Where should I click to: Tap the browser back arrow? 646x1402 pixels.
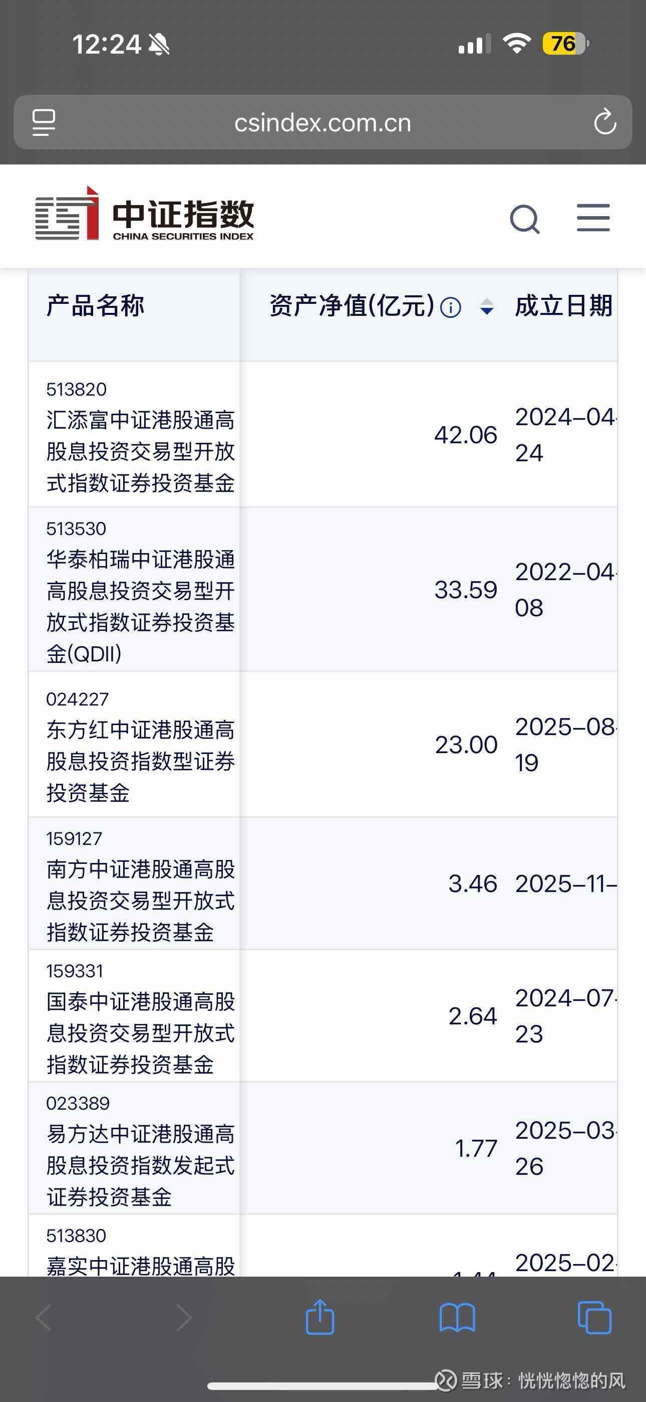[44, 1318]
